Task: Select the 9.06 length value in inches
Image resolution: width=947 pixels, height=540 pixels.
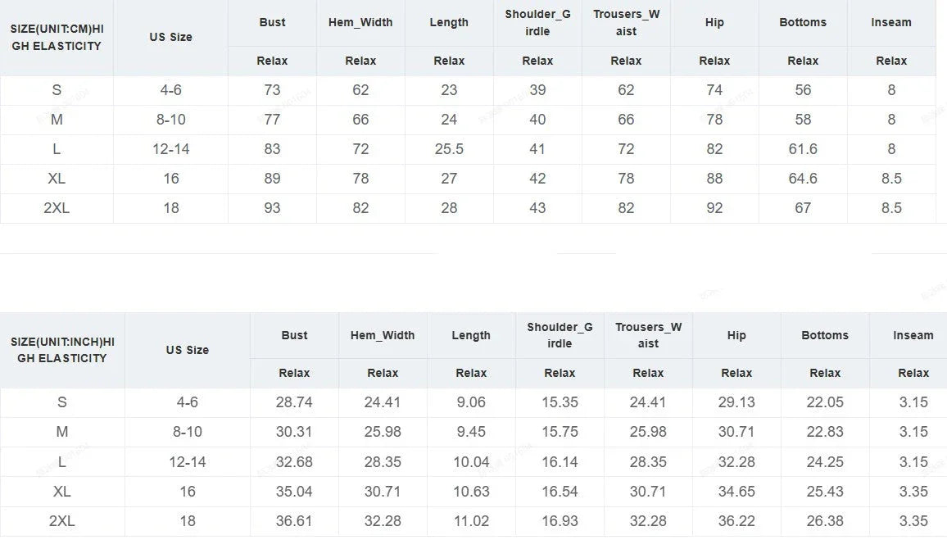Action: coord(471,402)
